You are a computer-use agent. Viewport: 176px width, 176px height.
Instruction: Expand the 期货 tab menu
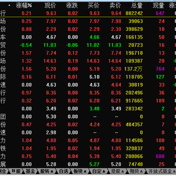(136, 171)
